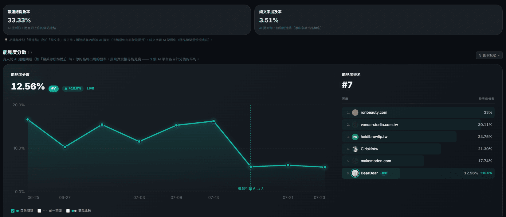This screenshot has height=217, width=506.
Task: Click the heidibrowlip.tw ranking name
Action: pyautogui.click(x=374, y=137)
